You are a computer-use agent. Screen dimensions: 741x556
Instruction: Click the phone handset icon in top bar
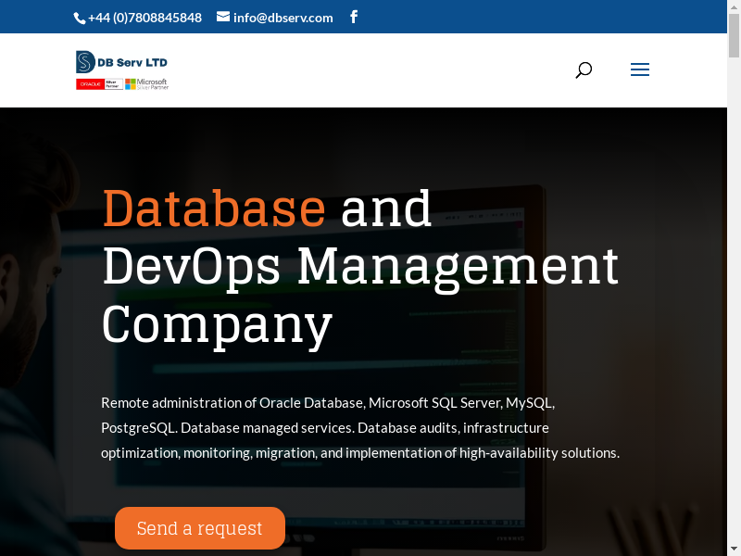(x=80, y=18)
